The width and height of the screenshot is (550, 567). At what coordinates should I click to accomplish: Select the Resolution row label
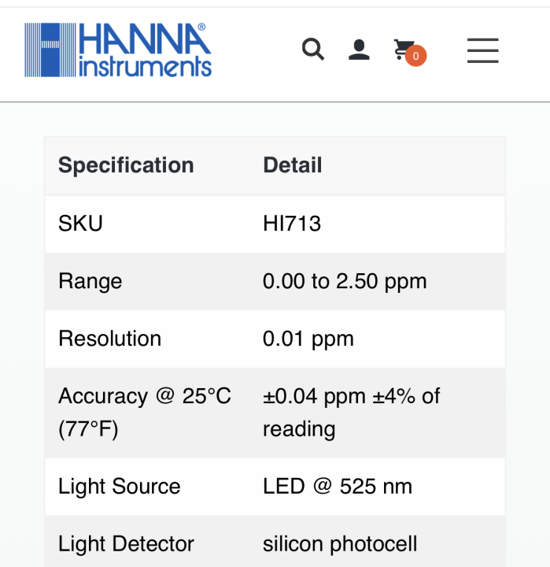click(109, 339)
